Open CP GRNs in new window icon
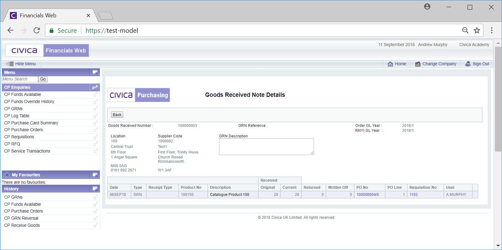The image size is (502, 250). (x=96, y=109)
